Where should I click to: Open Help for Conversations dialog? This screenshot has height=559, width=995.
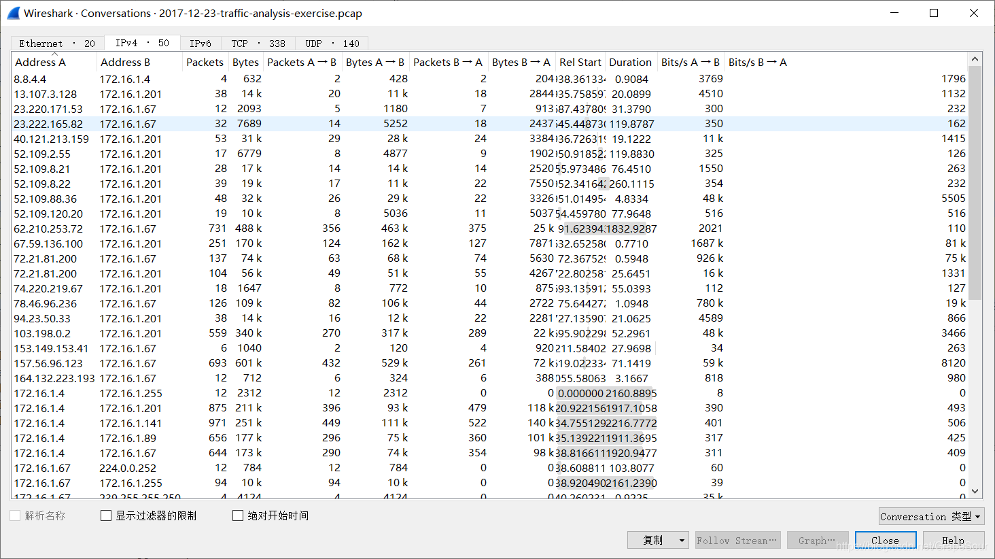pos(953,540)
